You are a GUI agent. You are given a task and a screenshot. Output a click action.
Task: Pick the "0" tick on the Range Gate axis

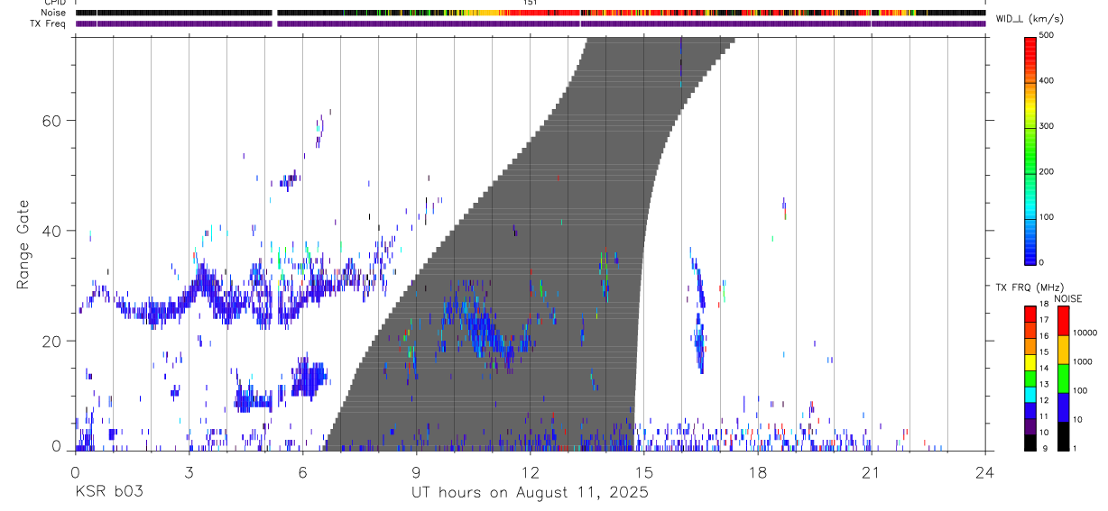tap(57, 446)
